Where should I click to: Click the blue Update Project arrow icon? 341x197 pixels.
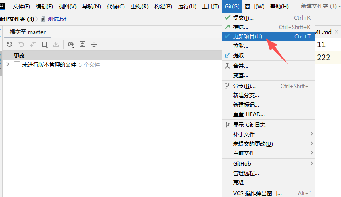pos(227,36)
